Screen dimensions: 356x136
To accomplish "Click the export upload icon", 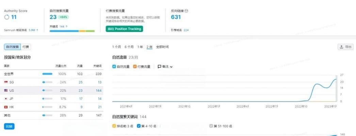I will [x=341, y=47].
